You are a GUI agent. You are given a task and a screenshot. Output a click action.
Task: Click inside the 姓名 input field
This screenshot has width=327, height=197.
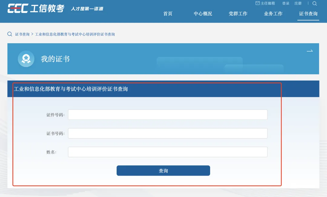[x=168, y=152]
